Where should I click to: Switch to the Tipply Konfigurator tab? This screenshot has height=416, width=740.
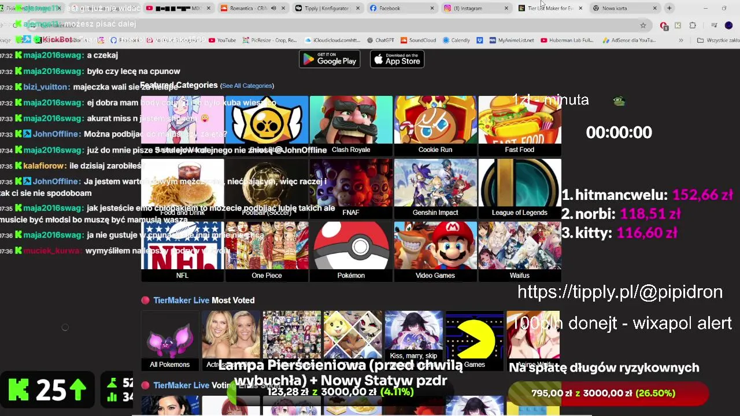[x=327, y=8]
